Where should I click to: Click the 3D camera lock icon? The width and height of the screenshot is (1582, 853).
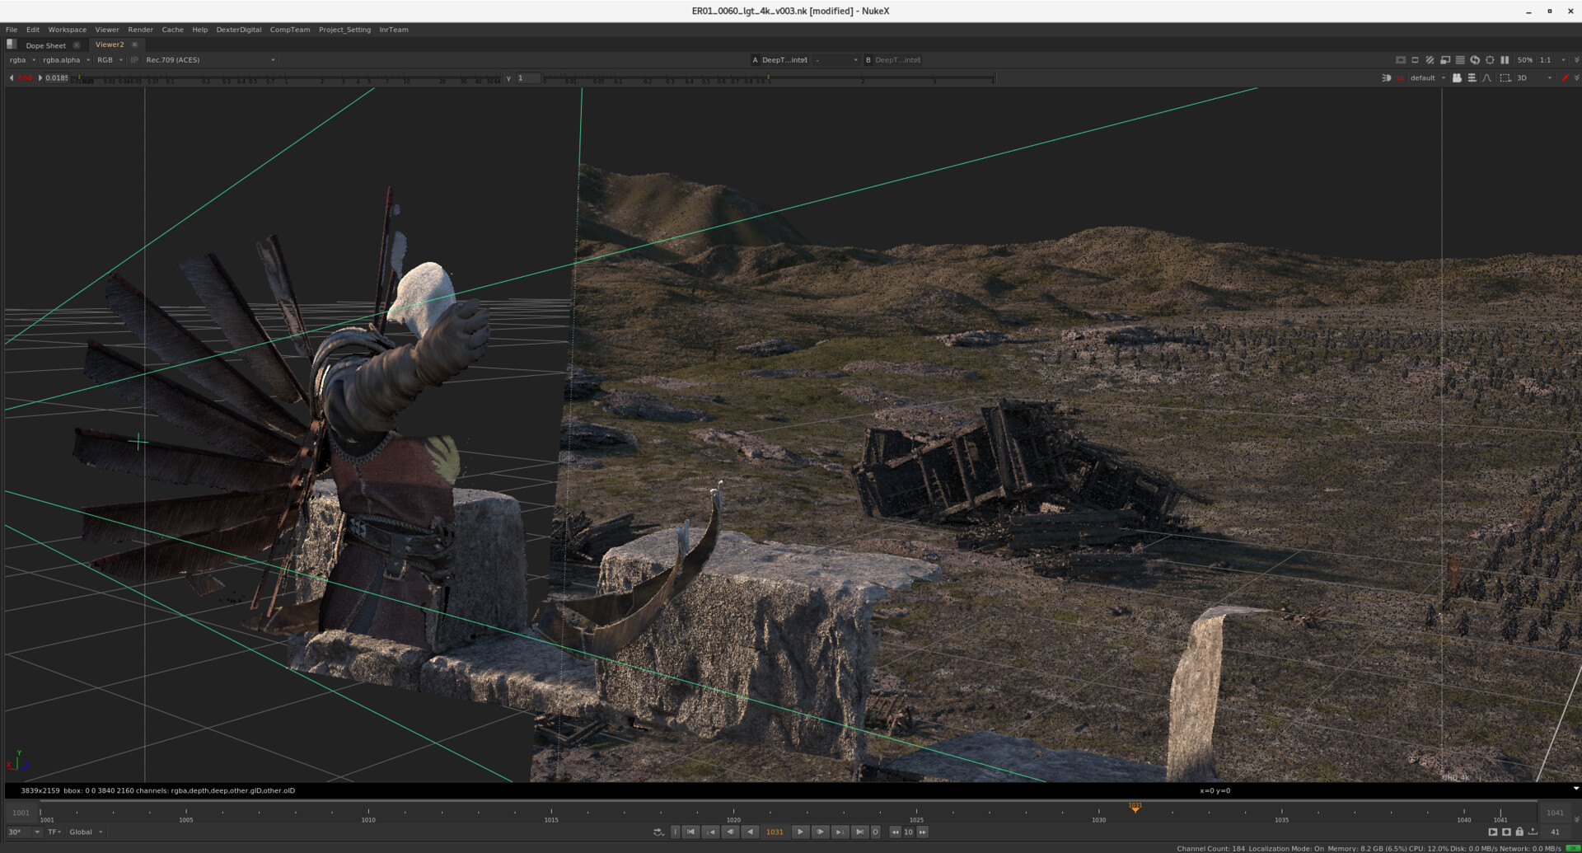pos(1457,78)
